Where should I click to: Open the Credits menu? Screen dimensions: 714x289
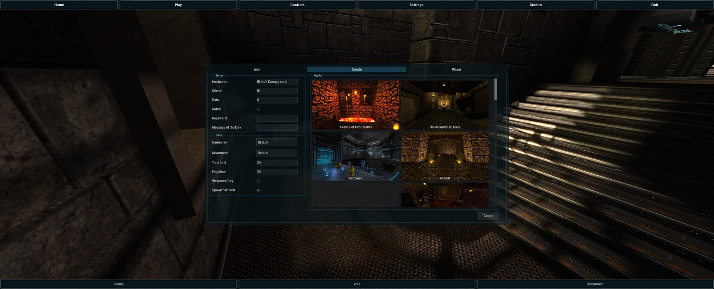pyautogui.click(x=535, y=5)
